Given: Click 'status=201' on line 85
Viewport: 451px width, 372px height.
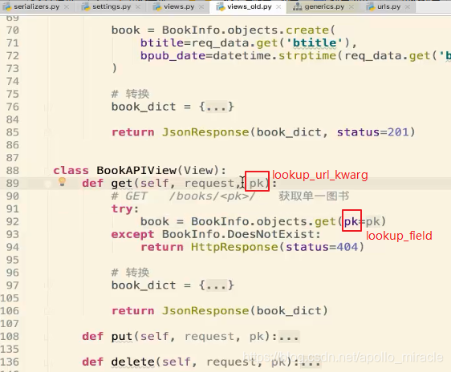Looking at the screenshot, I should tap(373, 132).
